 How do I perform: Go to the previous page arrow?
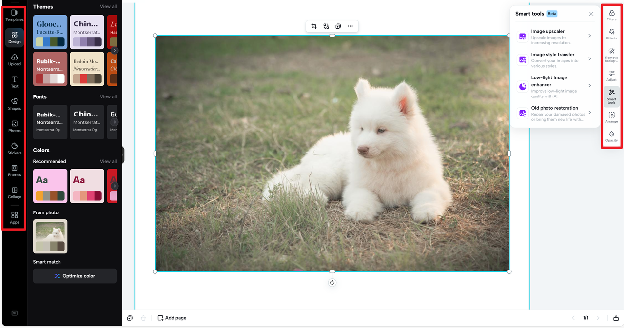574,318
